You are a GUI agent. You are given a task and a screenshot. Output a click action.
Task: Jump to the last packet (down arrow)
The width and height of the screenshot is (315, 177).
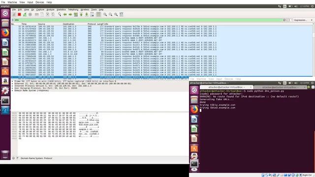[x=87, y=14]
